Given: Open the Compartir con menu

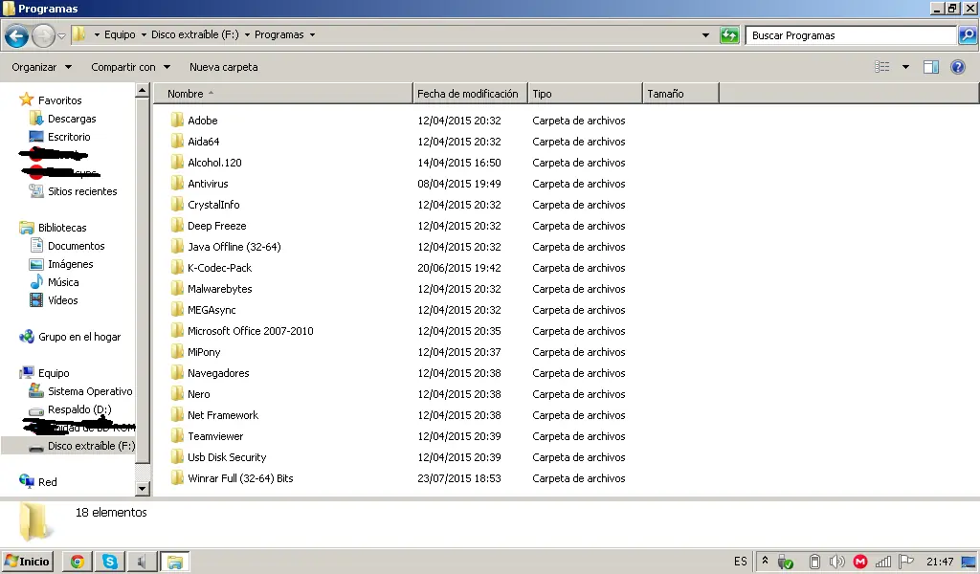Looking at the screenshot, I should click(x=130, y=67).
